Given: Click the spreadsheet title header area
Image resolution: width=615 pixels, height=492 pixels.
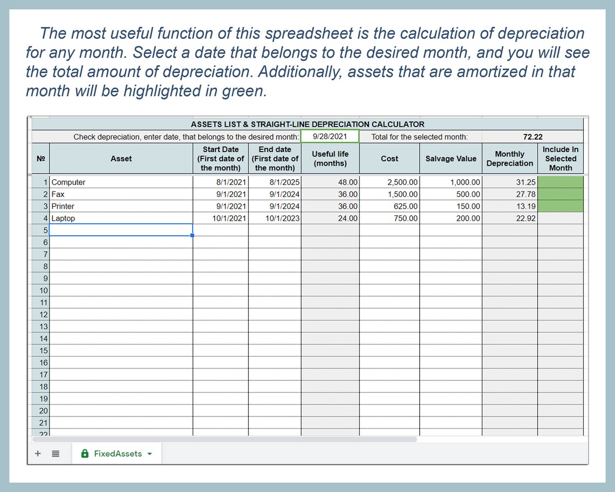Looking at the screenshot, I should coord(307,124).
